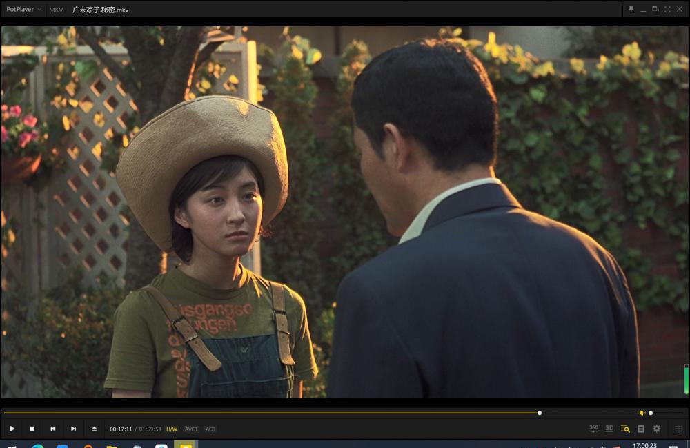The image size is (690, 448).
Task: Click the PotPlayer taskbar icon
Action: (x=186, y=445)
